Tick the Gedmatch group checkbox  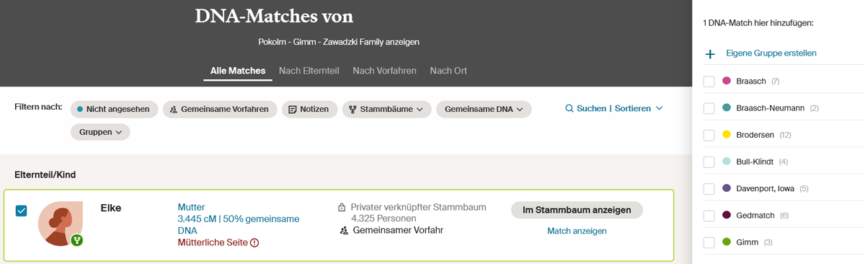(709, 216)
